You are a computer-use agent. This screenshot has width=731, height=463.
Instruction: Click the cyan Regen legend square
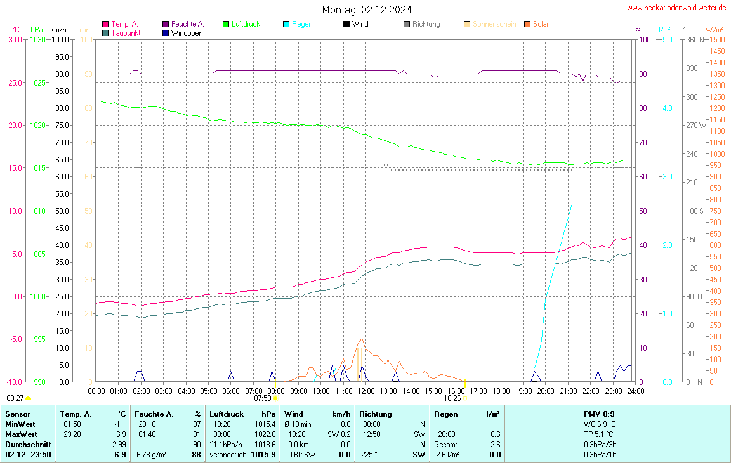tap(286, 24)
